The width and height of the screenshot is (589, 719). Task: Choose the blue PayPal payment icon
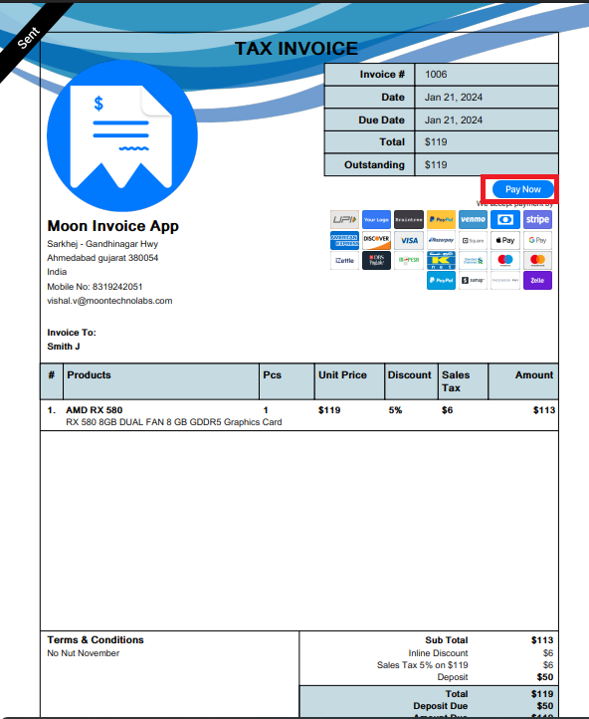point(441,280)
